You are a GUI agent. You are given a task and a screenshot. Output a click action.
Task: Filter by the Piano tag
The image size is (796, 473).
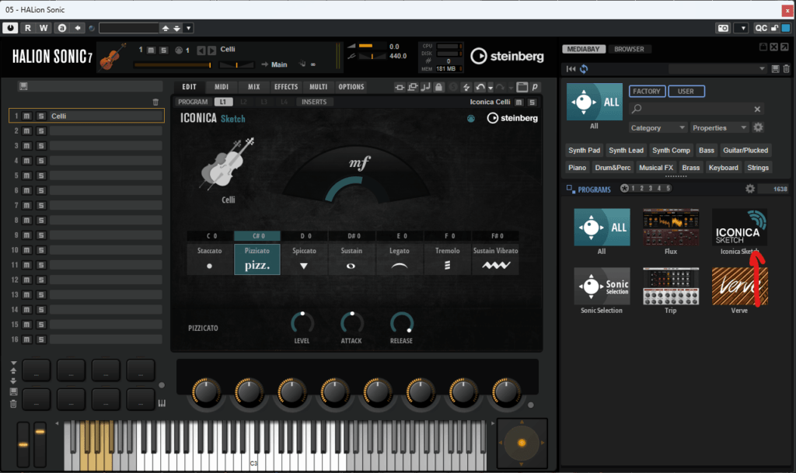[578, 167]
